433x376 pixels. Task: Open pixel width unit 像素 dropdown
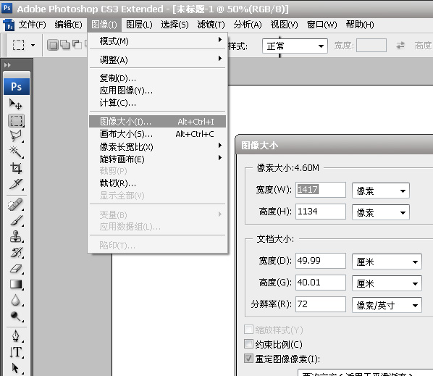click(x=381, y=191)
